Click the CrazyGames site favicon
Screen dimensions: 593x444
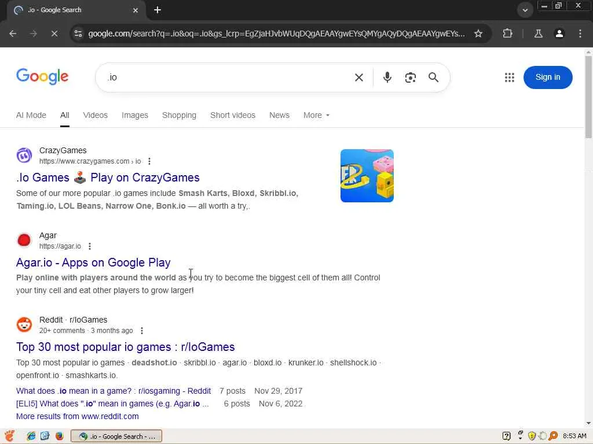coord(24,155)
